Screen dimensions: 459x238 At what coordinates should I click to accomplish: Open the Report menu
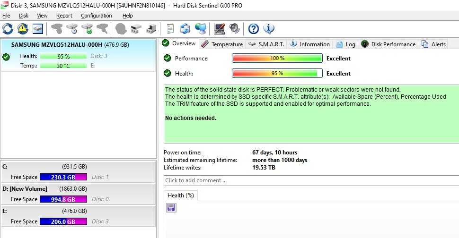coord(64,16)
